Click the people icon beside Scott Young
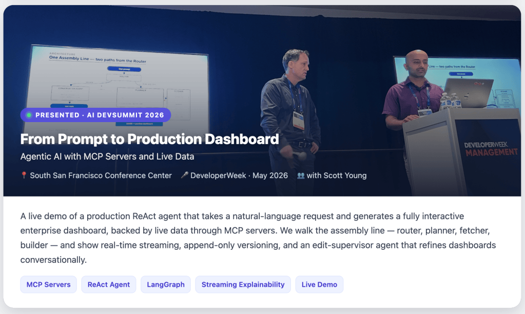This screenshot has height=314, width=525. click(301, 175)
